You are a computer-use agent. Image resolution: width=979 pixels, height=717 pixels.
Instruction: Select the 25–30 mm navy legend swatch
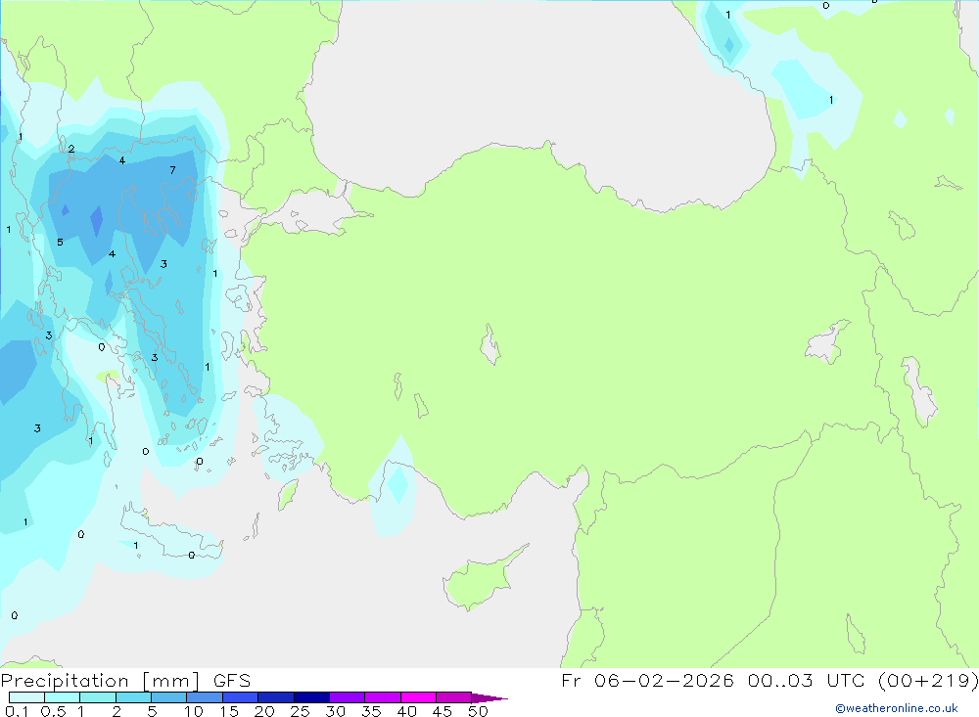tap(311, 697)
